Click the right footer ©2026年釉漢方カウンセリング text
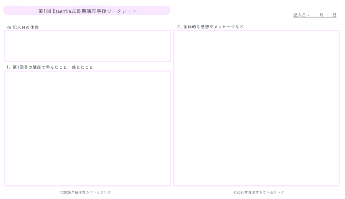The height and width of the screenshot is (199, 345). point(259,192)
